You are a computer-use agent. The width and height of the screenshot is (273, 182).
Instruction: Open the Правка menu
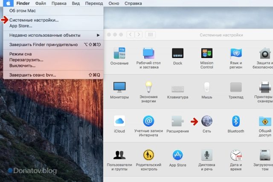tap(59, 3)
